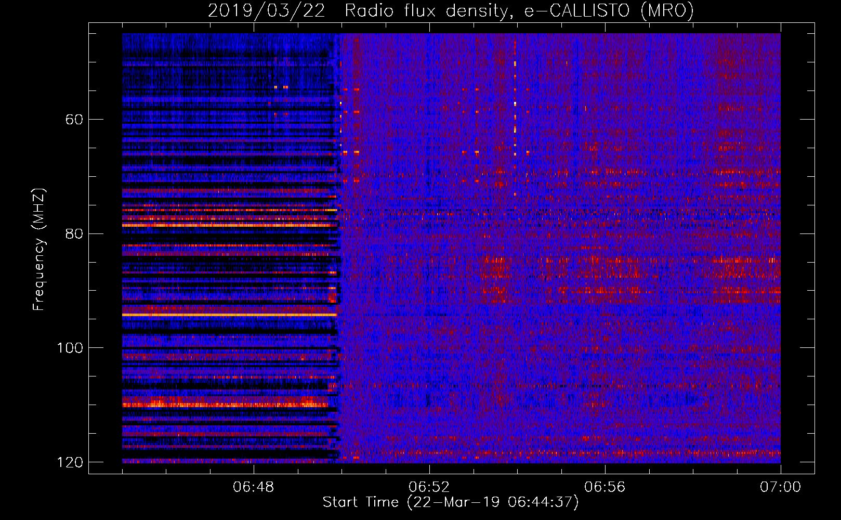Screen dimensions: 841x520
Task: Click the 'Start Time (22-Mar-19 06:44:37)' label
Action: [451, 502]
